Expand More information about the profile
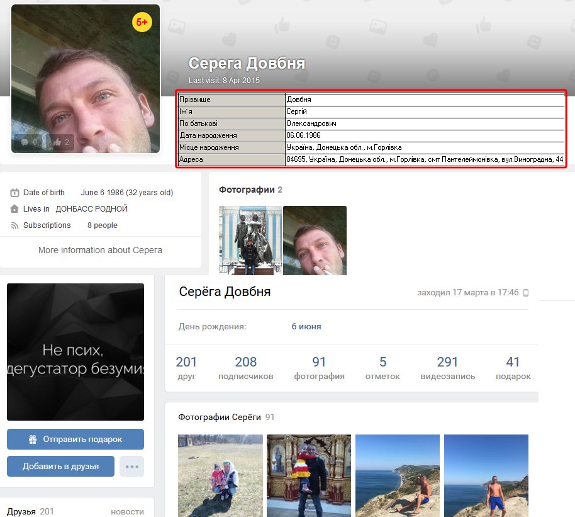 [100, 250]
